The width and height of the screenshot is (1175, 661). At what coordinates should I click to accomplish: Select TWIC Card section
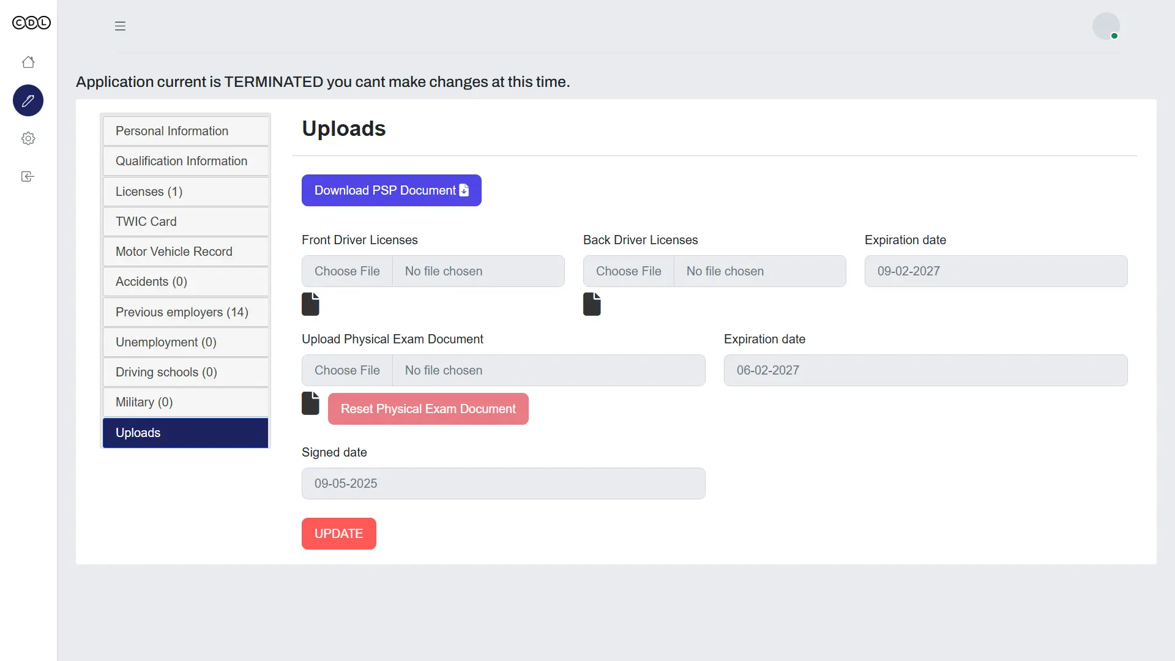[185, 222]
